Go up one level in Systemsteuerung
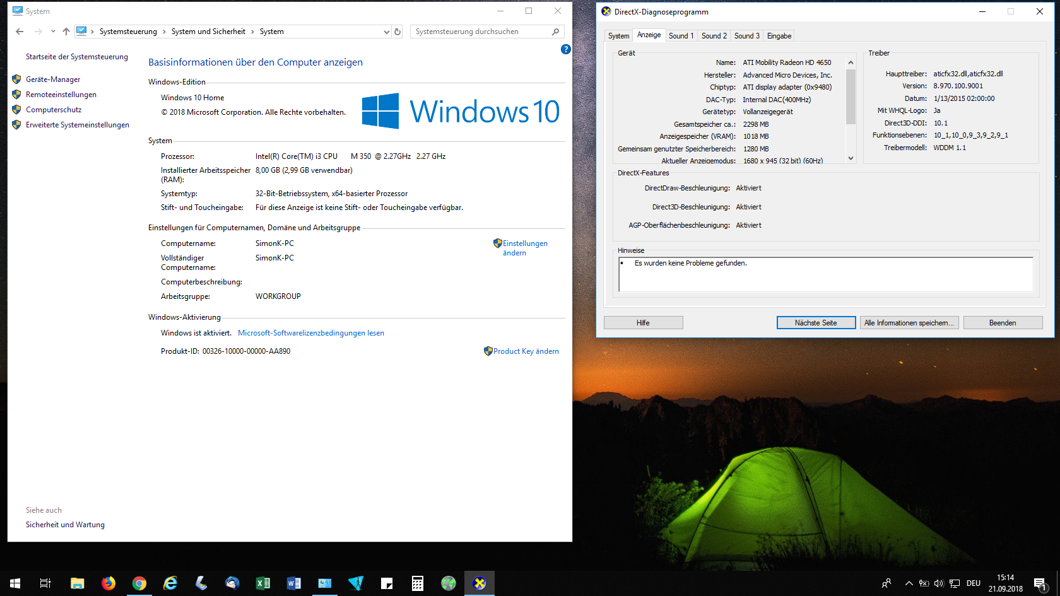1060x596 pixels. [66, 32]
